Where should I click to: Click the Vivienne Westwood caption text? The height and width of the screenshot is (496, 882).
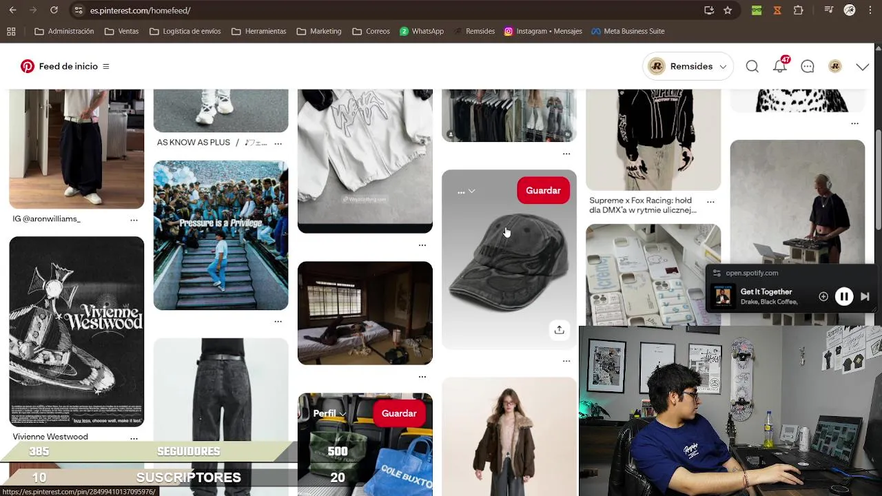(x=50, y=437)
